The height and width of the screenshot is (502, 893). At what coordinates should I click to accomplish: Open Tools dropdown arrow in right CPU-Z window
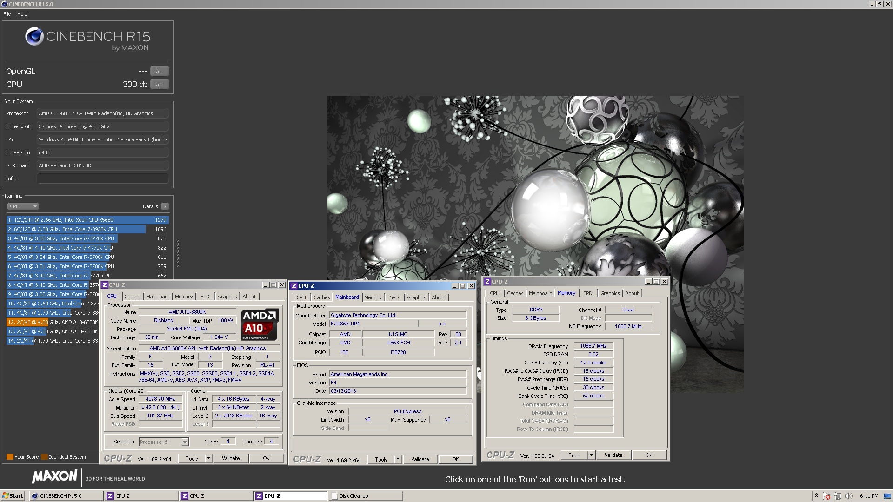click(592, 456)
